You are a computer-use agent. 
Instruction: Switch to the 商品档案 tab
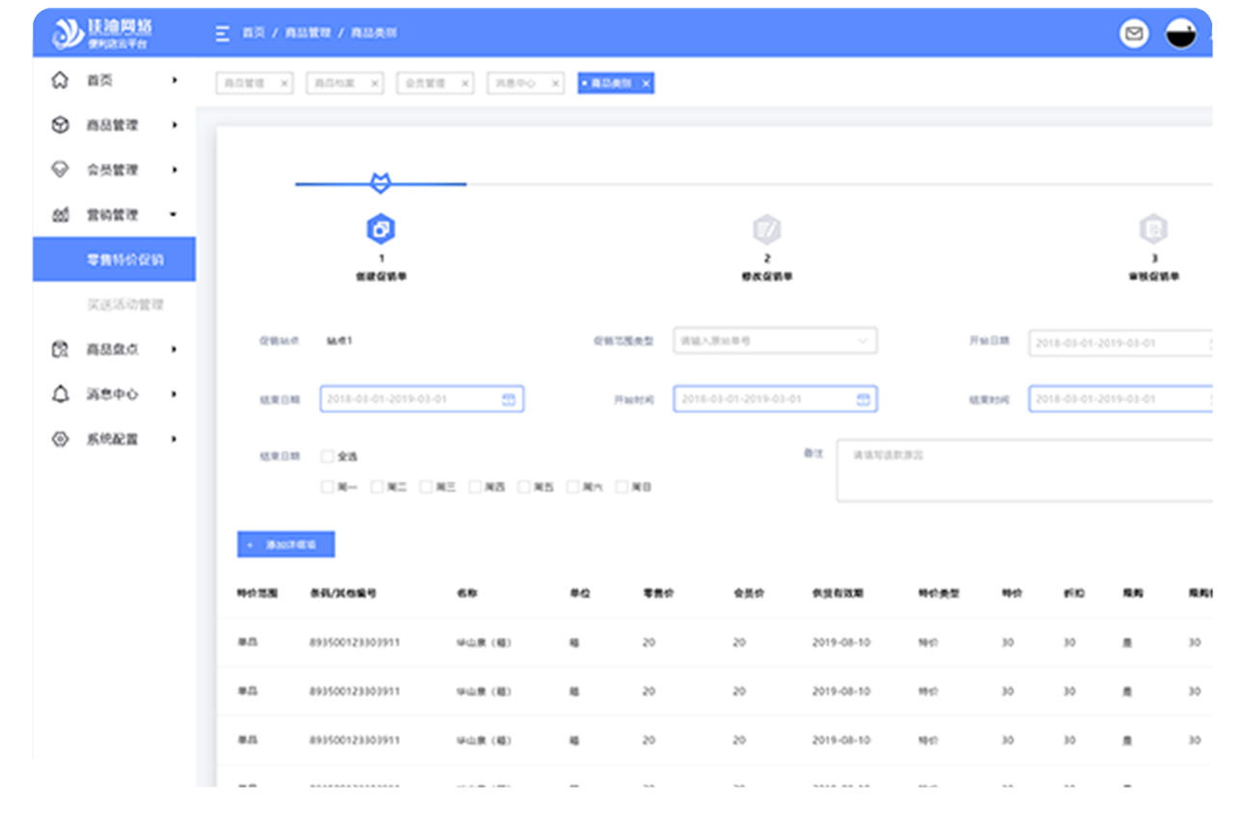344,84
